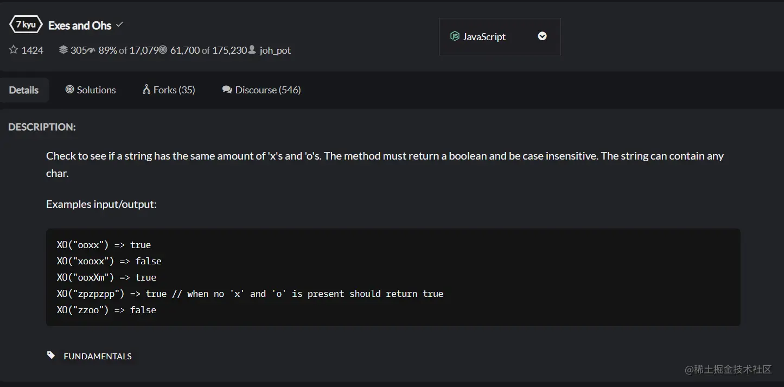The image size is (784, 387).
Task: Expand the JavaScript language chevron
Action: tap(542, 36)
